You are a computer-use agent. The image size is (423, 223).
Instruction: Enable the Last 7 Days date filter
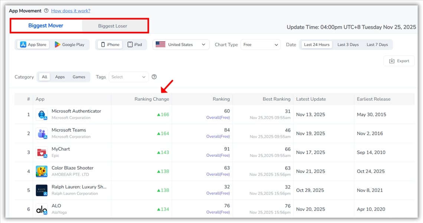click(377, 44)
